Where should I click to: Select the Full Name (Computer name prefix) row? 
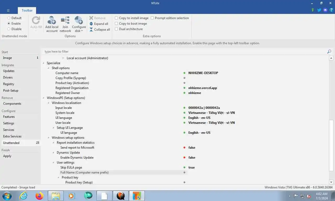tap(124, 172)
